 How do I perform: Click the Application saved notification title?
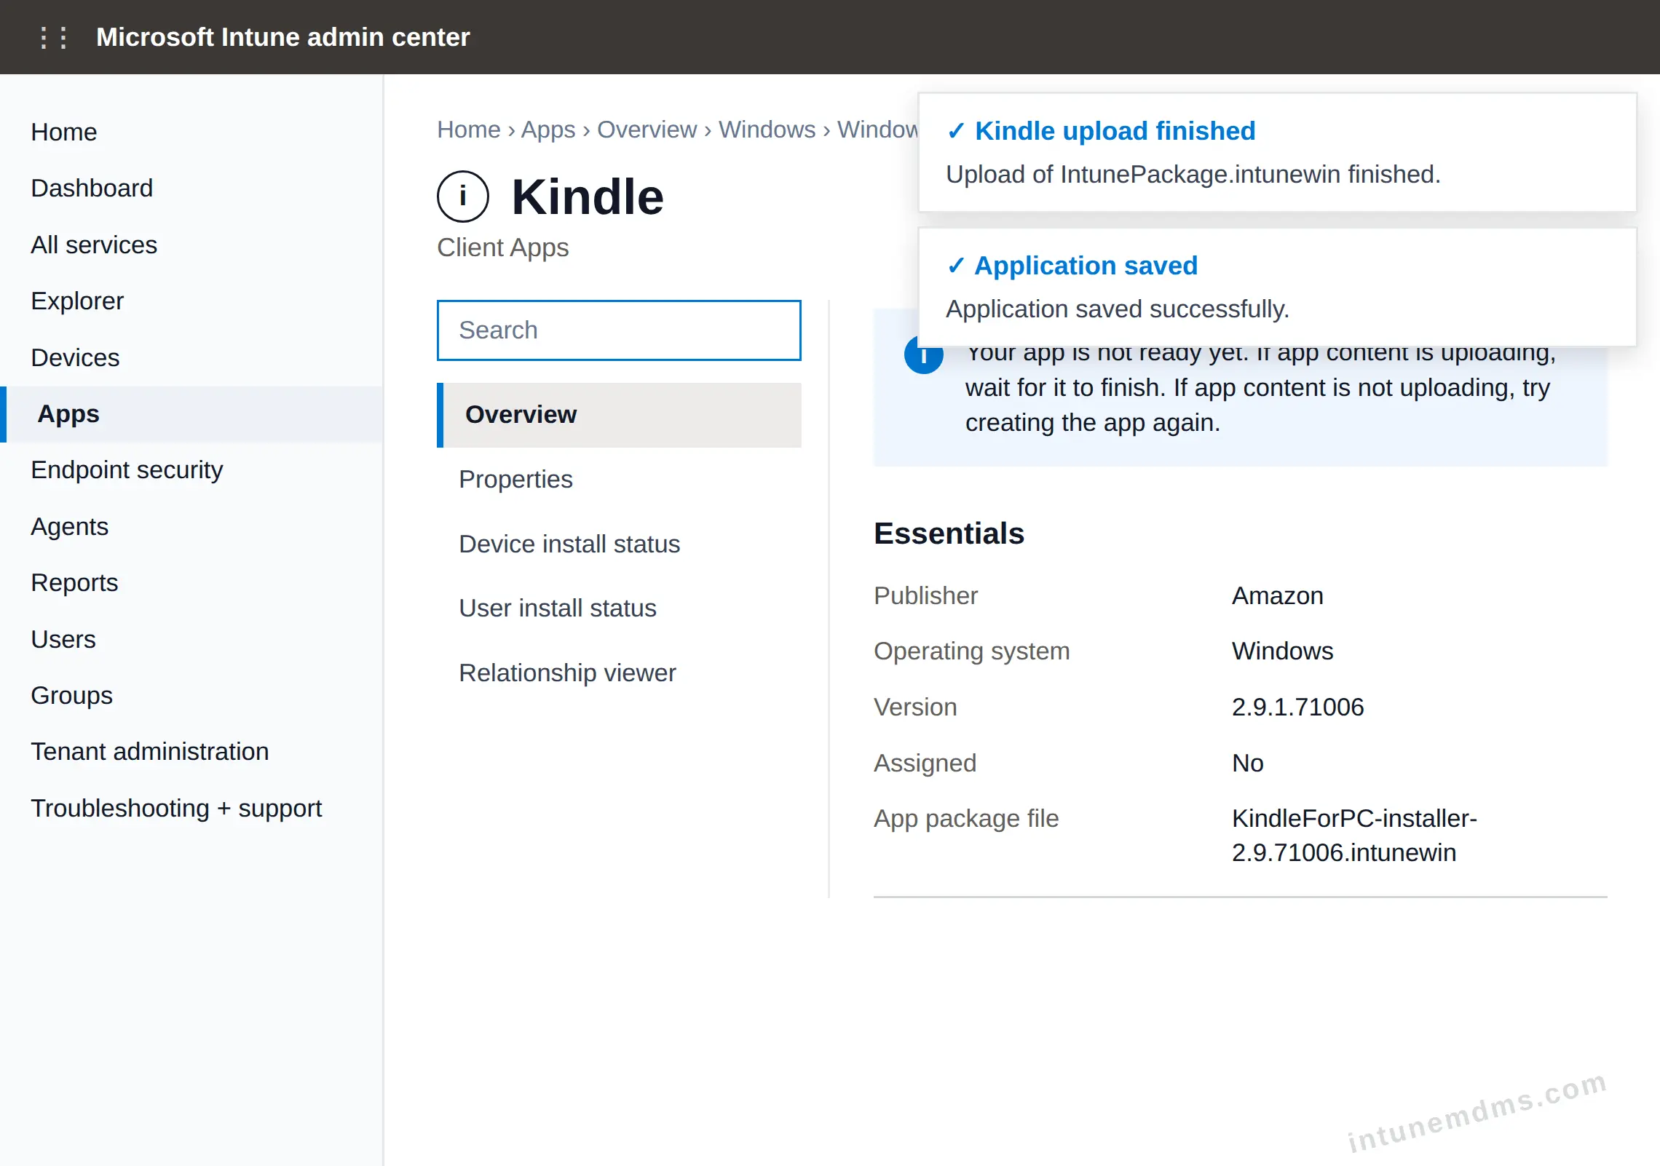point(1086,266)
